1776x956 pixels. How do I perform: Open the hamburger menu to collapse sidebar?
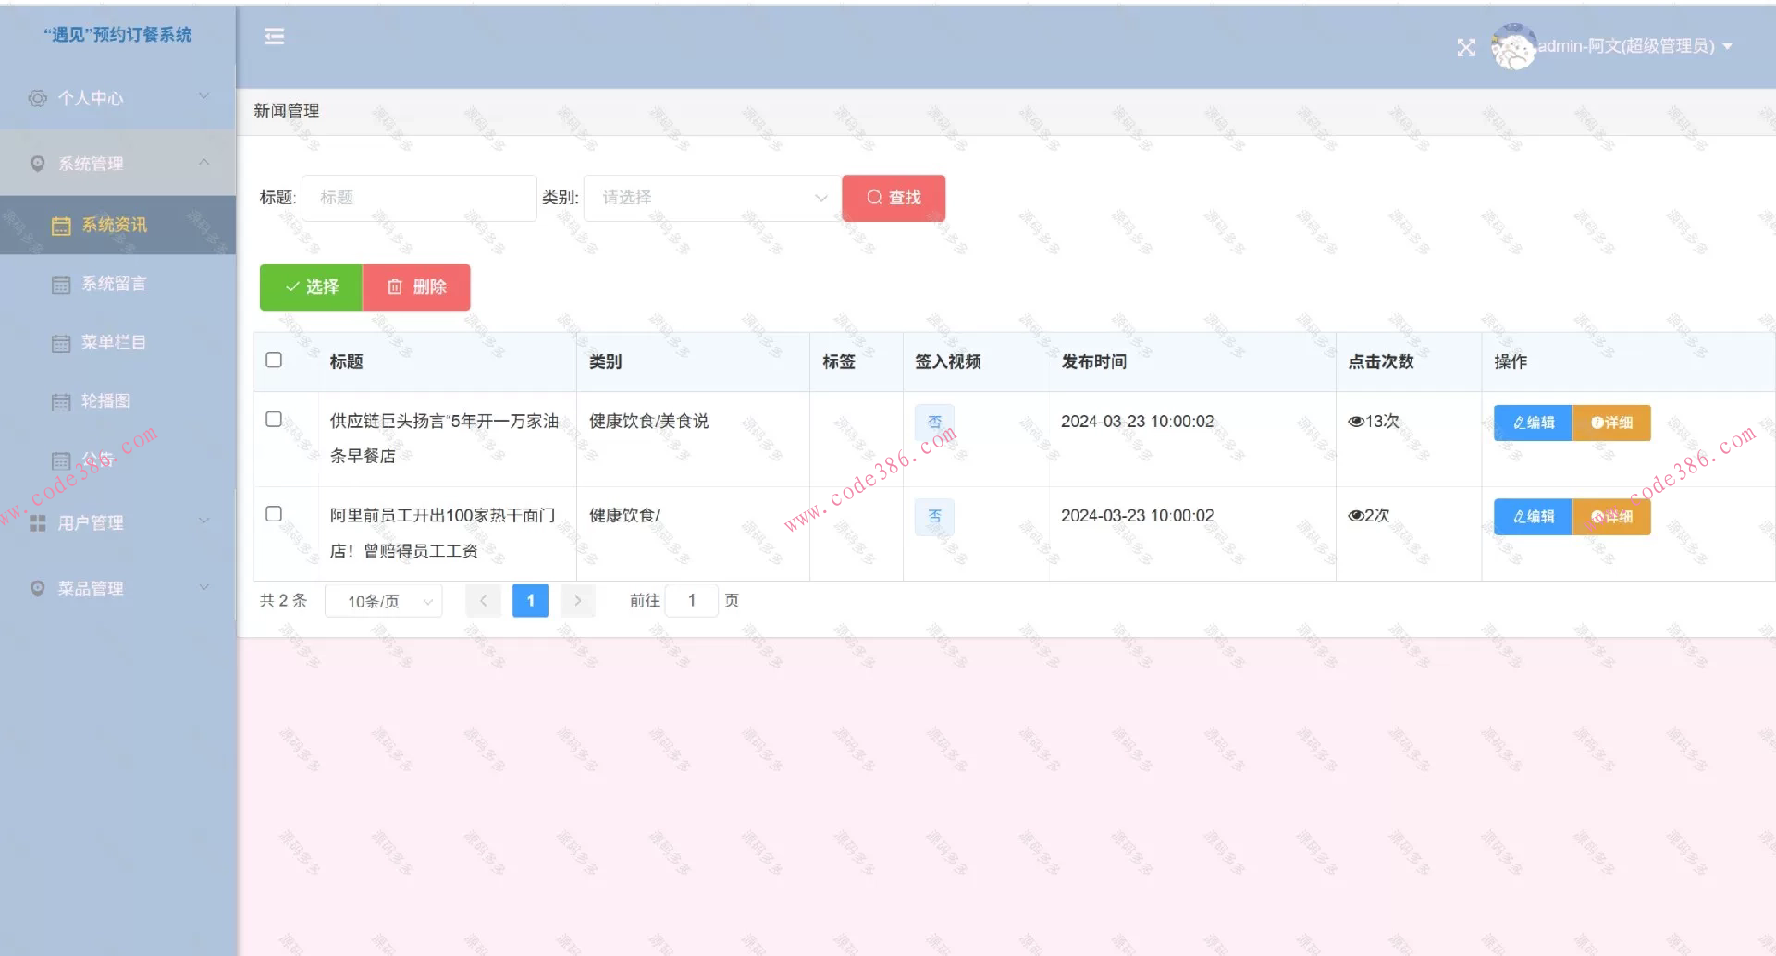274,36
